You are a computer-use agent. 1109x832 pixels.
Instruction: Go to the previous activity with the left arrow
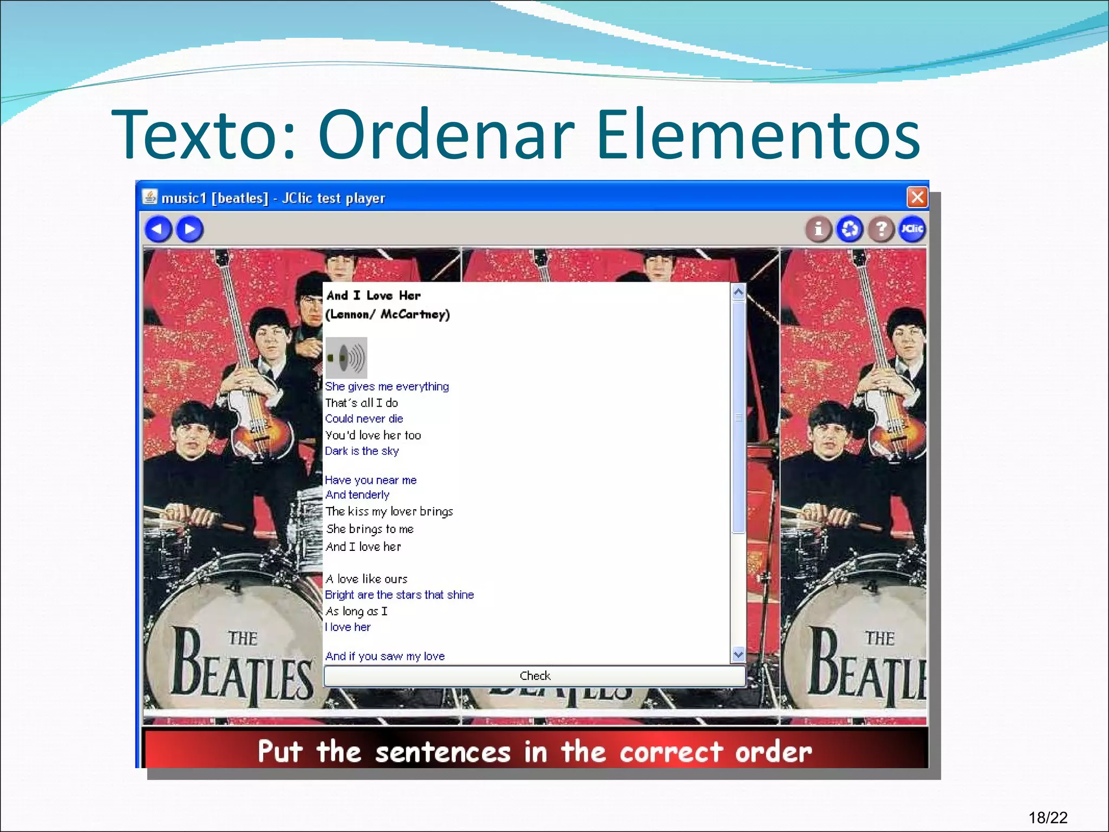[158, 229]
